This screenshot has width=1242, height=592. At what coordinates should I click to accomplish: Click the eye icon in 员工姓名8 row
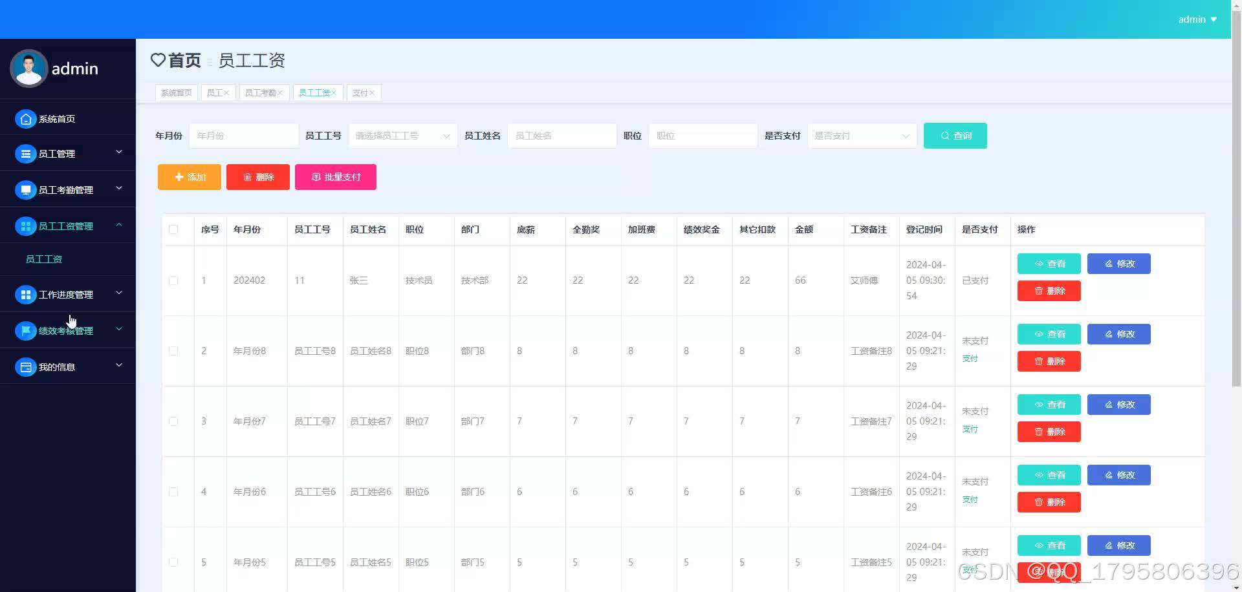(x=1039, y=334)
